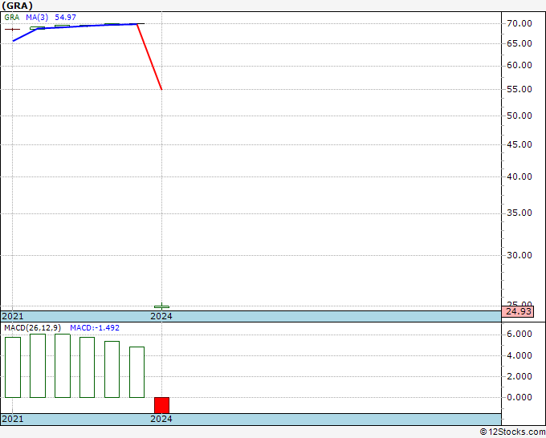This screenshot has width=546, height=438.
Task: Click the MACD:-1.492 value readout
Action: pos(95,328)
